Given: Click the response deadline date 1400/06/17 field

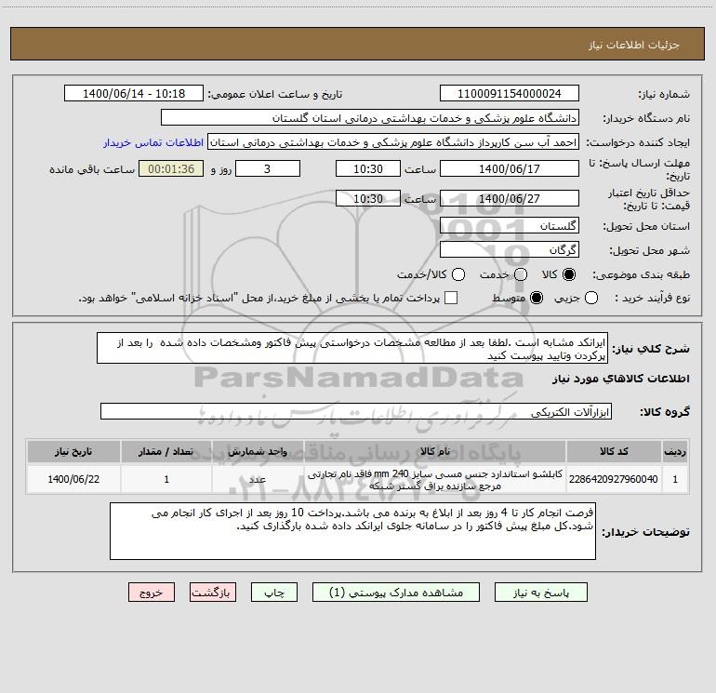Looking at the screenshot, I should pos(510,168).
